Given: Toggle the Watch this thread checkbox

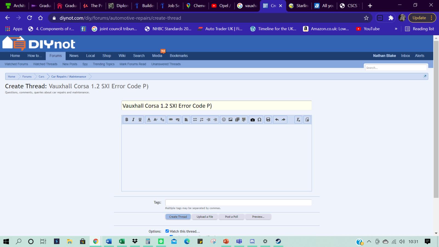Looking at the screenshot, I should click(167, 231).
